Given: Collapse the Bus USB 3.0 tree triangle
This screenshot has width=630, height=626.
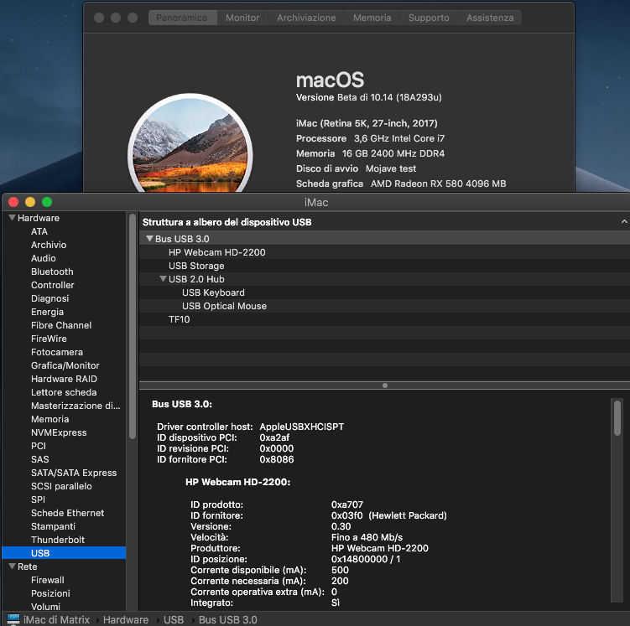Looking at the screenshot, I should pyautogui.click(x=149, y=238).
